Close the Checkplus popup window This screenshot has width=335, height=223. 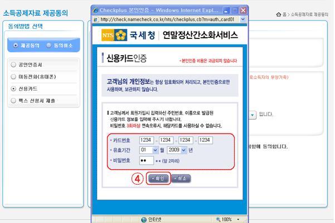click(243, 11)
